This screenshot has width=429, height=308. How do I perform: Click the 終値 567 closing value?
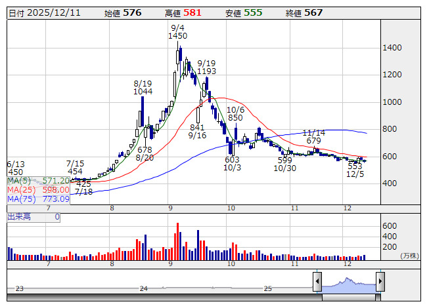click(x=304, y=12)
